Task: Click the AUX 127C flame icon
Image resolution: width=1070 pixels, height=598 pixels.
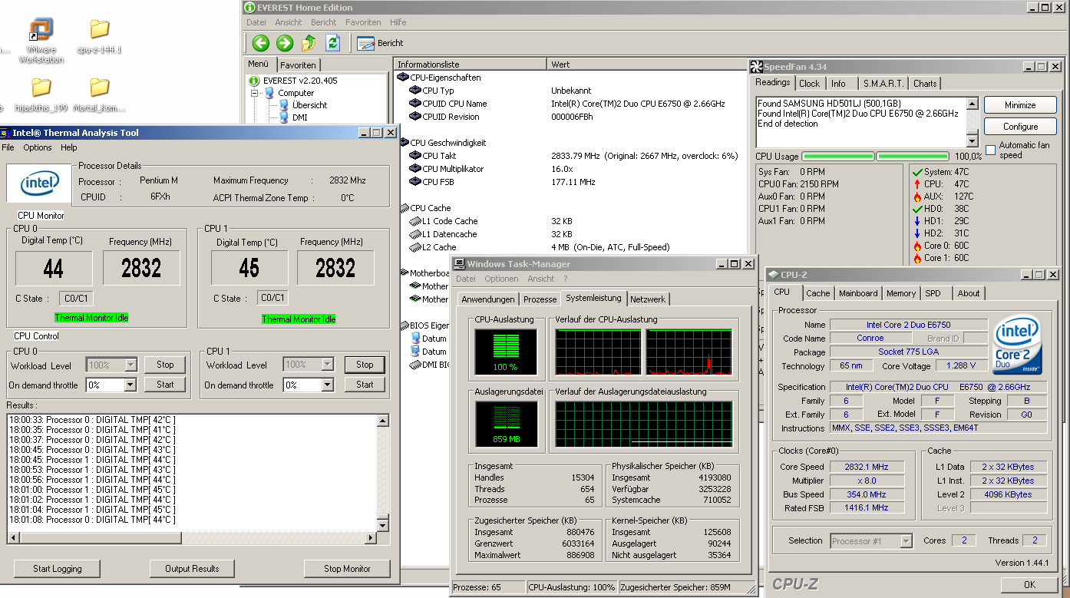Action: [x=916, y=197]
